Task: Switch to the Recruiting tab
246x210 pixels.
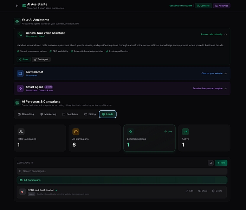Action: click(x=26, y=114)
